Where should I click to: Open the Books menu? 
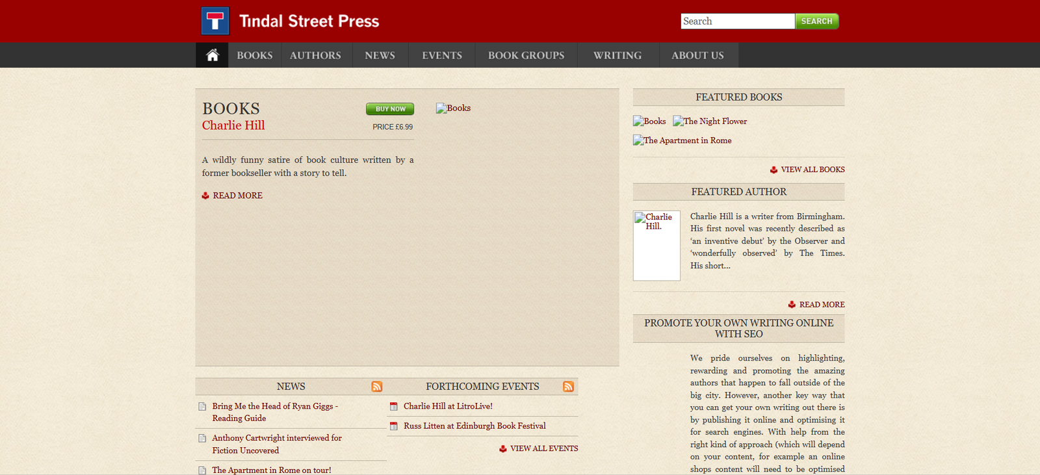click(x=255, y=55)
